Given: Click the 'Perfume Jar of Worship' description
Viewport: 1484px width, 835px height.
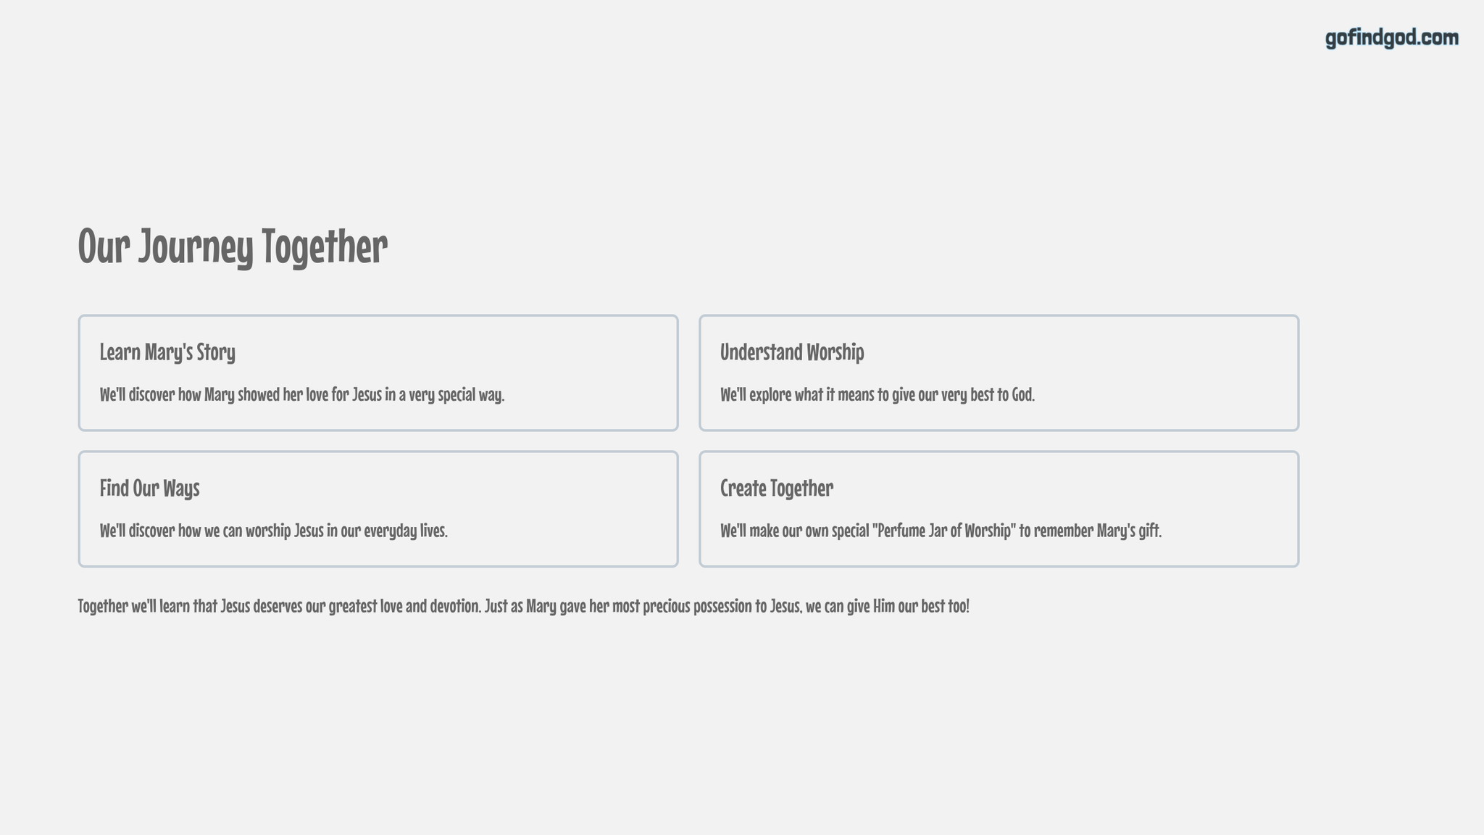Looking at the screenshot, I should [941, 531].
